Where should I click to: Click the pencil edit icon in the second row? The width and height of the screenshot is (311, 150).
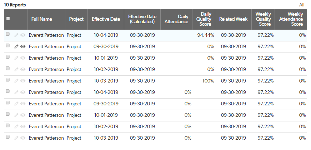pyautogui.click(x=16, y=46)
